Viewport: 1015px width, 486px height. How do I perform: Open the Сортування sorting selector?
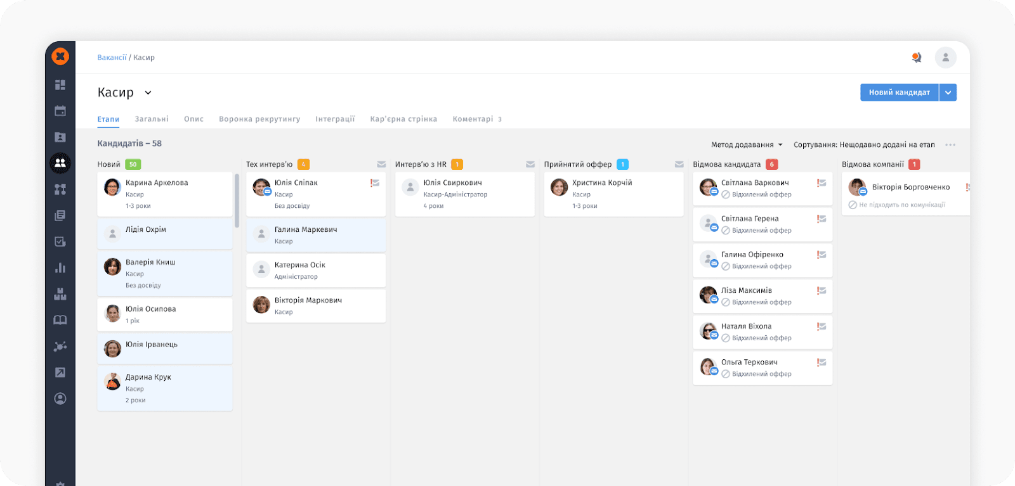coord(864,145)
